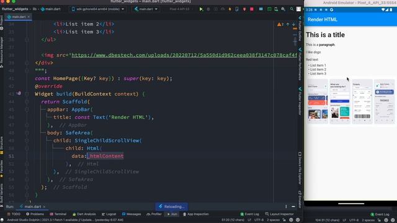Image resolution: width=397 pixels, height=223 pixels.
Task: Open the Flutter Inspector side panel
Action: coord(300,101)
